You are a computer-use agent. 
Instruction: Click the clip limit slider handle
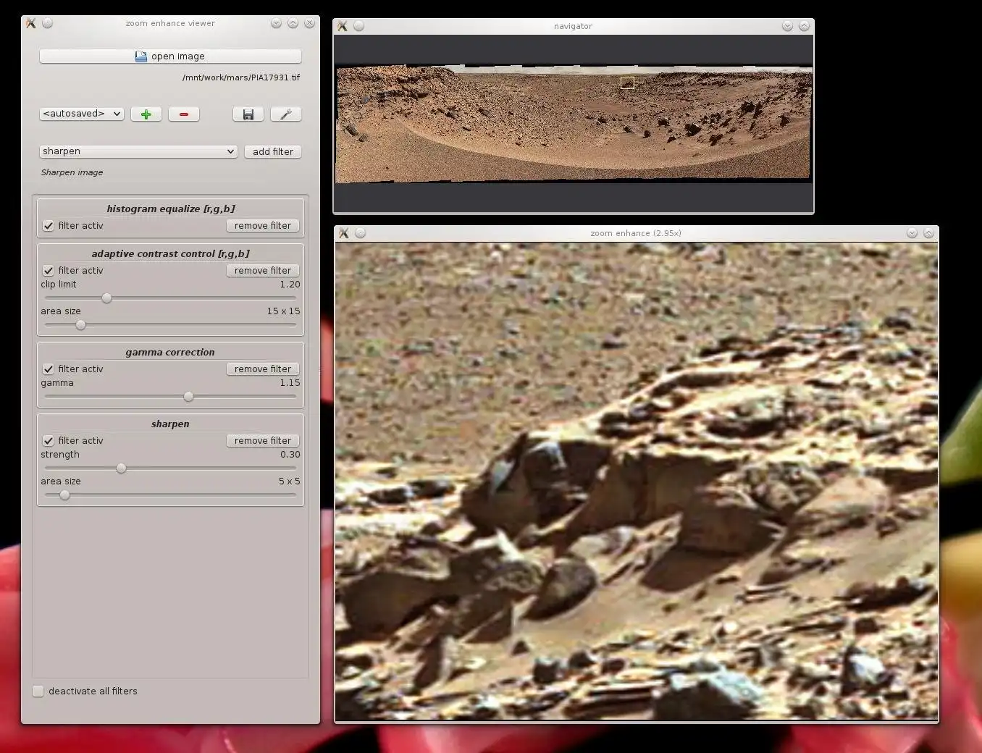click(106, 298)
